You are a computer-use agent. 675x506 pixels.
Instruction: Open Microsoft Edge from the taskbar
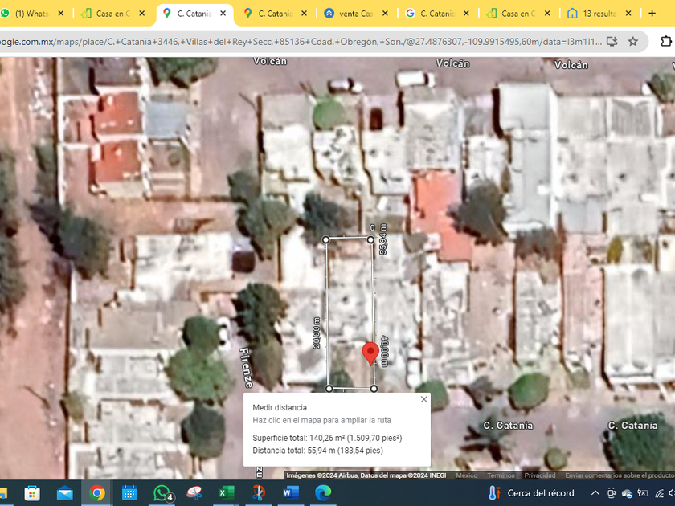(323, 493)
